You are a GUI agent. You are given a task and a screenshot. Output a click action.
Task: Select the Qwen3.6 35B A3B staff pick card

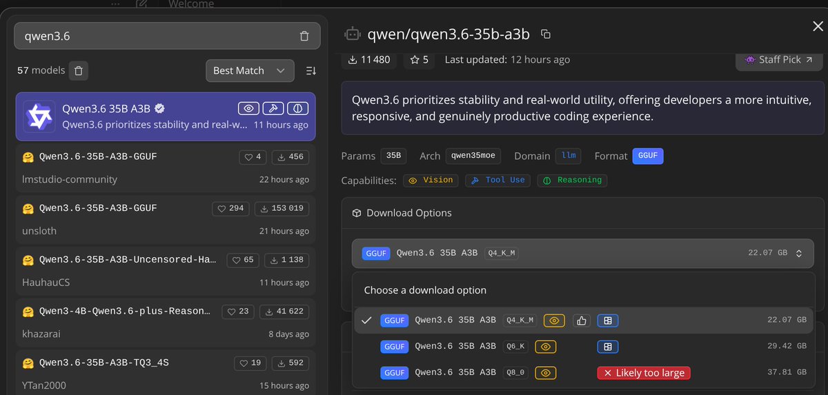166,117
